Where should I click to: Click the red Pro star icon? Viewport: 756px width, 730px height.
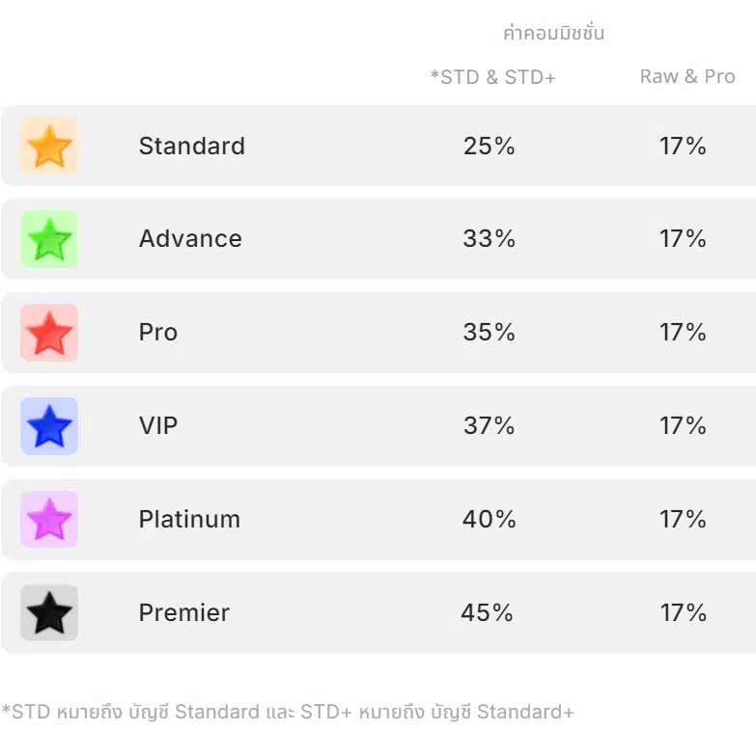point(49,333)
